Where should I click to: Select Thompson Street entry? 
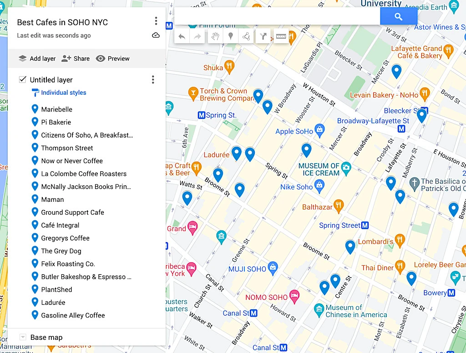(x=67, y=148)
